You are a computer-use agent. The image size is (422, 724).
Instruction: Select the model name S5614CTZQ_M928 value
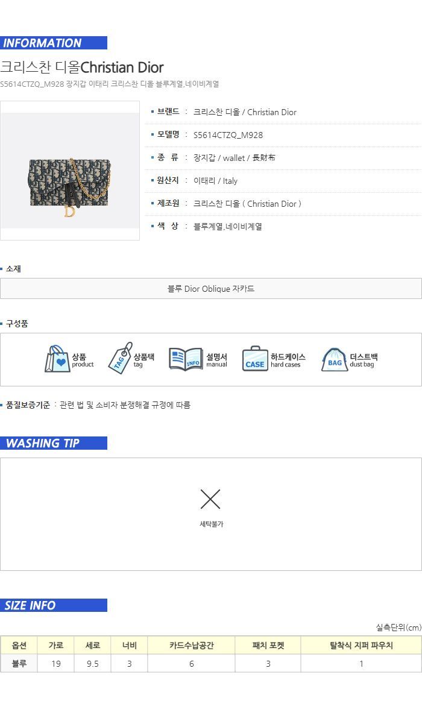click(228, 135)
